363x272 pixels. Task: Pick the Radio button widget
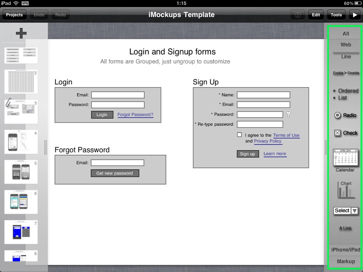(x=345, y=115)
